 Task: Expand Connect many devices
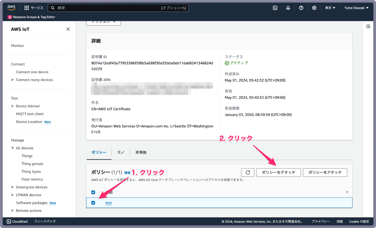coord(13,80)
